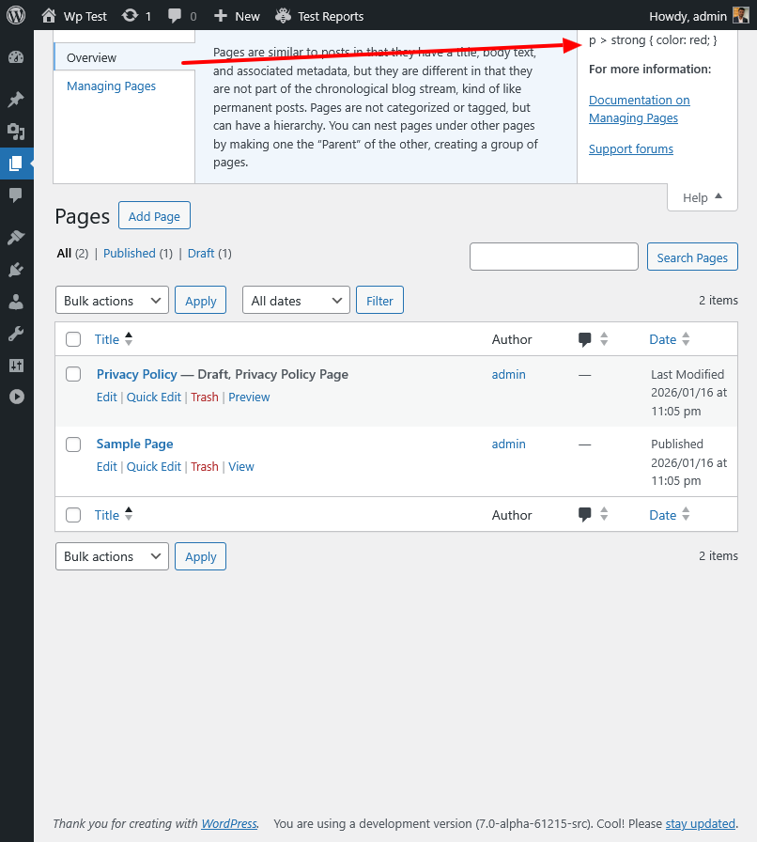Open the Plugins plug icon in sidebar

16,270
